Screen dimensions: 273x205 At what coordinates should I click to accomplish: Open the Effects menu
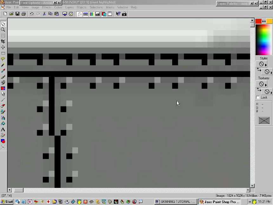pyautogui.click(x=47, y=7)
